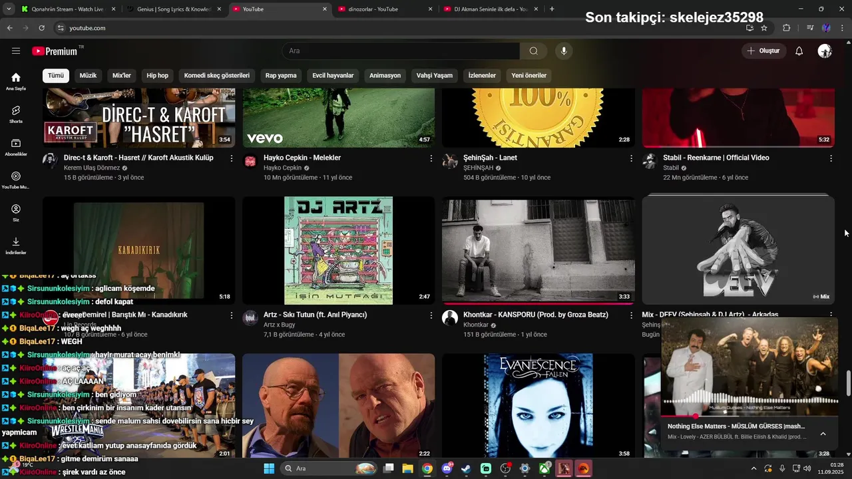Open Hayko Cepkin - Melekler title

(302, 158)
